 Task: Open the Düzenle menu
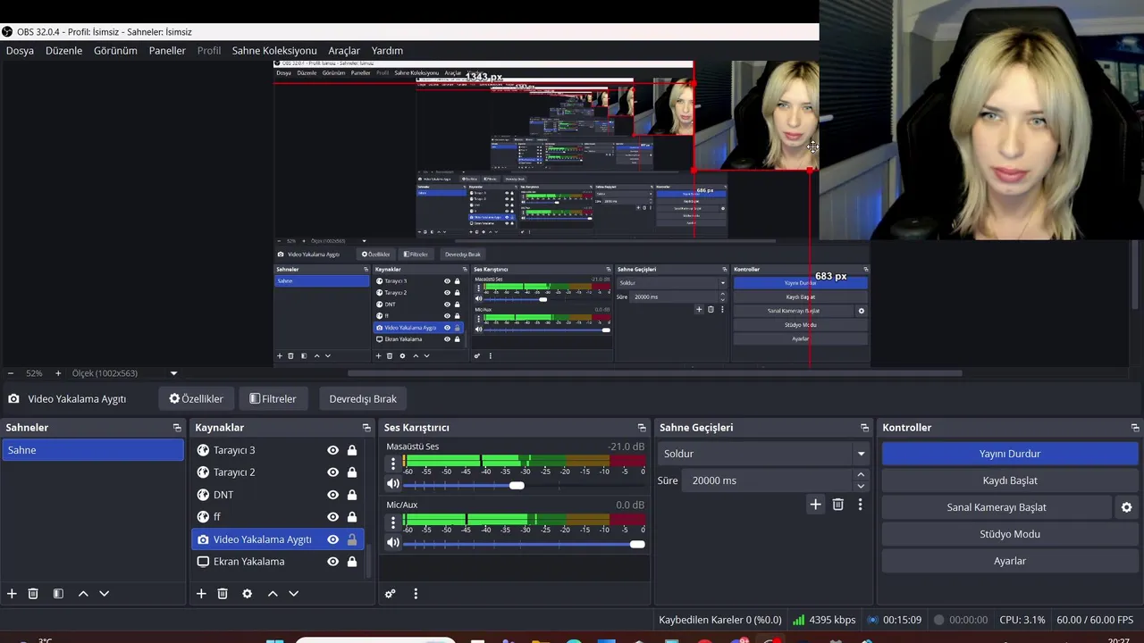[63, 51]
